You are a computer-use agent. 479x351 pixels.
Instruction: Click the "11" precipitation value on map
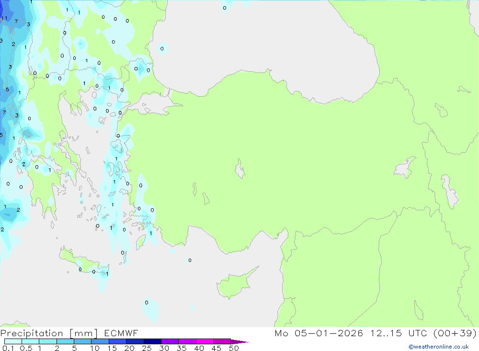click(x=4, y=18)
